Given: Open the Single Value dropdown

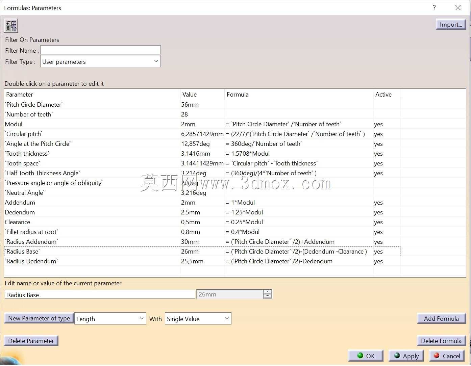Looking at the screenshot, I should (198, 319).
